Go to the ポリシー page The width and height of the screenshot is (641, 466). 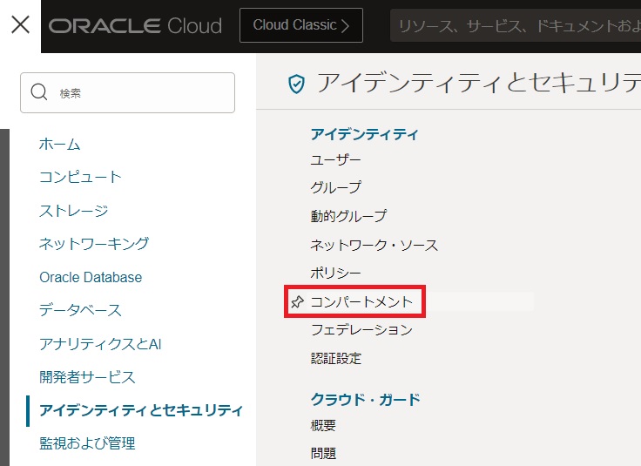coord(335,273)
